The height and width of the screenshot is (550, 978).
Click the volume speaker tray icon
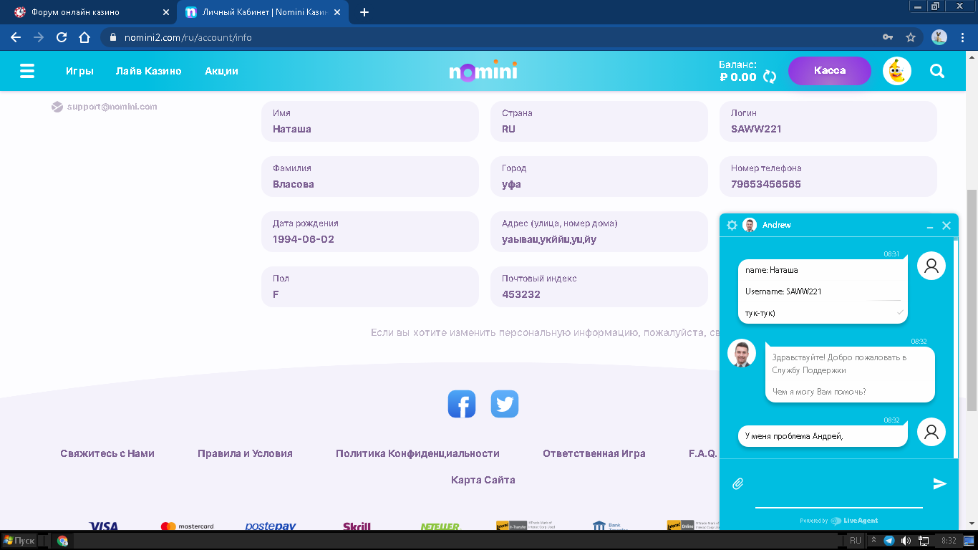tap(906, 541)
